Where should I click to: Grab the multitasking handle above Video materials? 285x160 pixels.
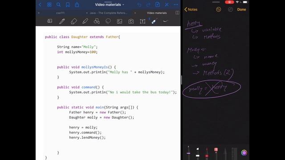pyautogui.click(x=108, y=2)
